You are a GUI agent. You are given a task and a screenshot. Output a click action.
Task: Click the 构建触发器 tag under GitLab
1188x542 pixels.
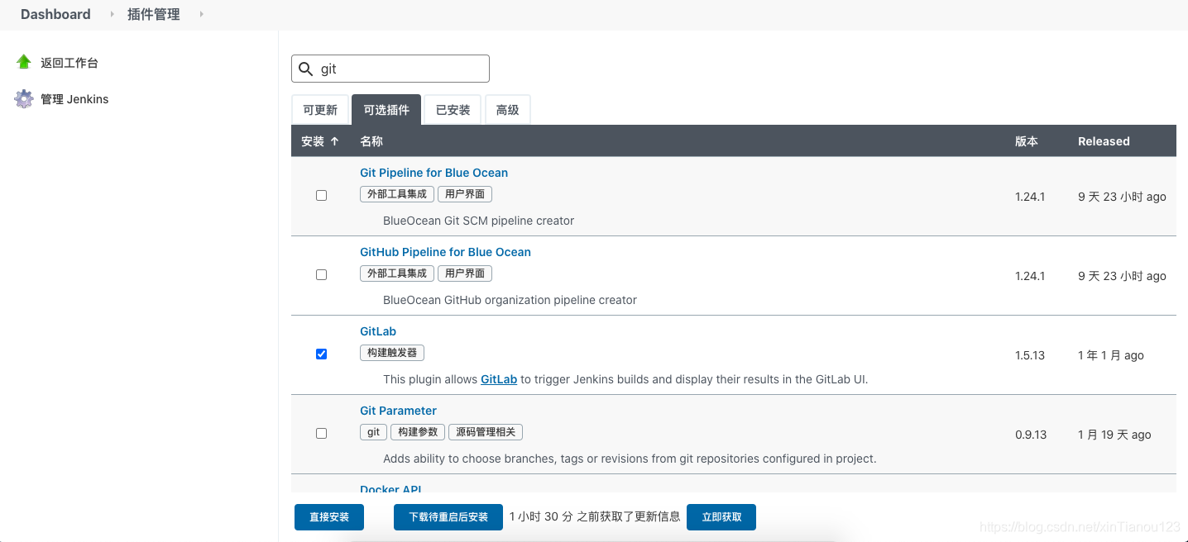pos(392,353)
